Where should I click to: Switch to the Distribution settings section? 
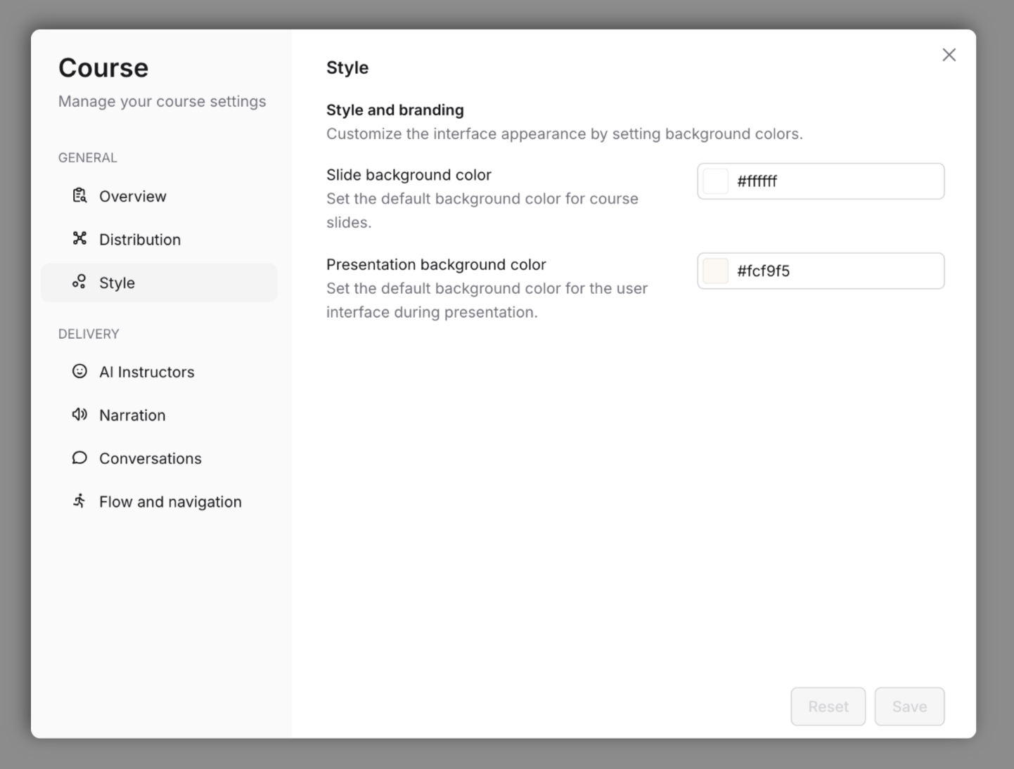coord(139,239)
